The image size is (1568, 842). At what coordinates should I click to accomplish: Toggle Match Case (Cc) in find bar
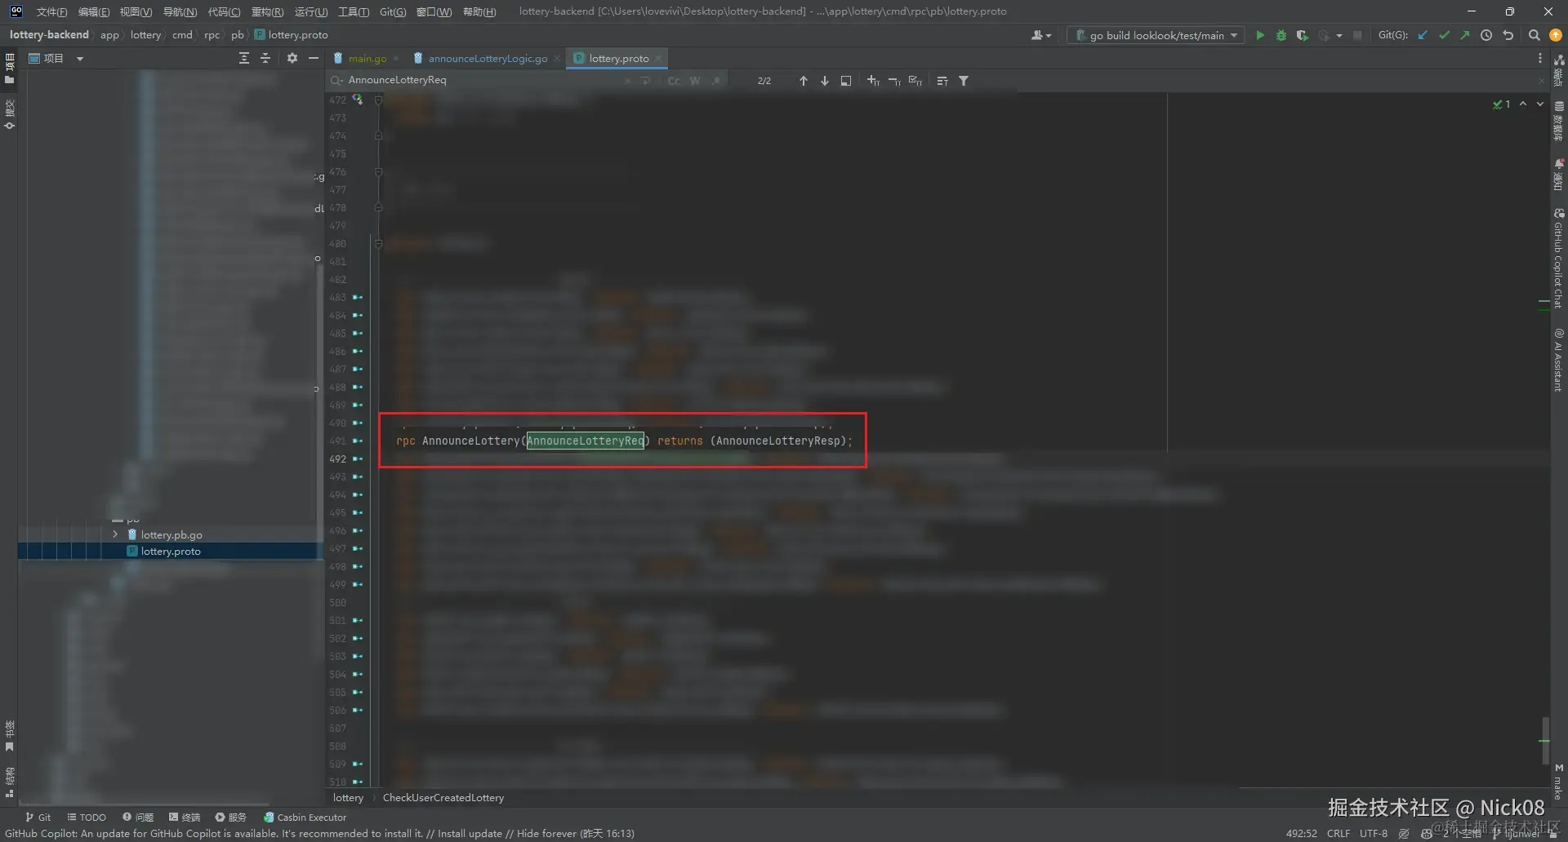(674, 81)
